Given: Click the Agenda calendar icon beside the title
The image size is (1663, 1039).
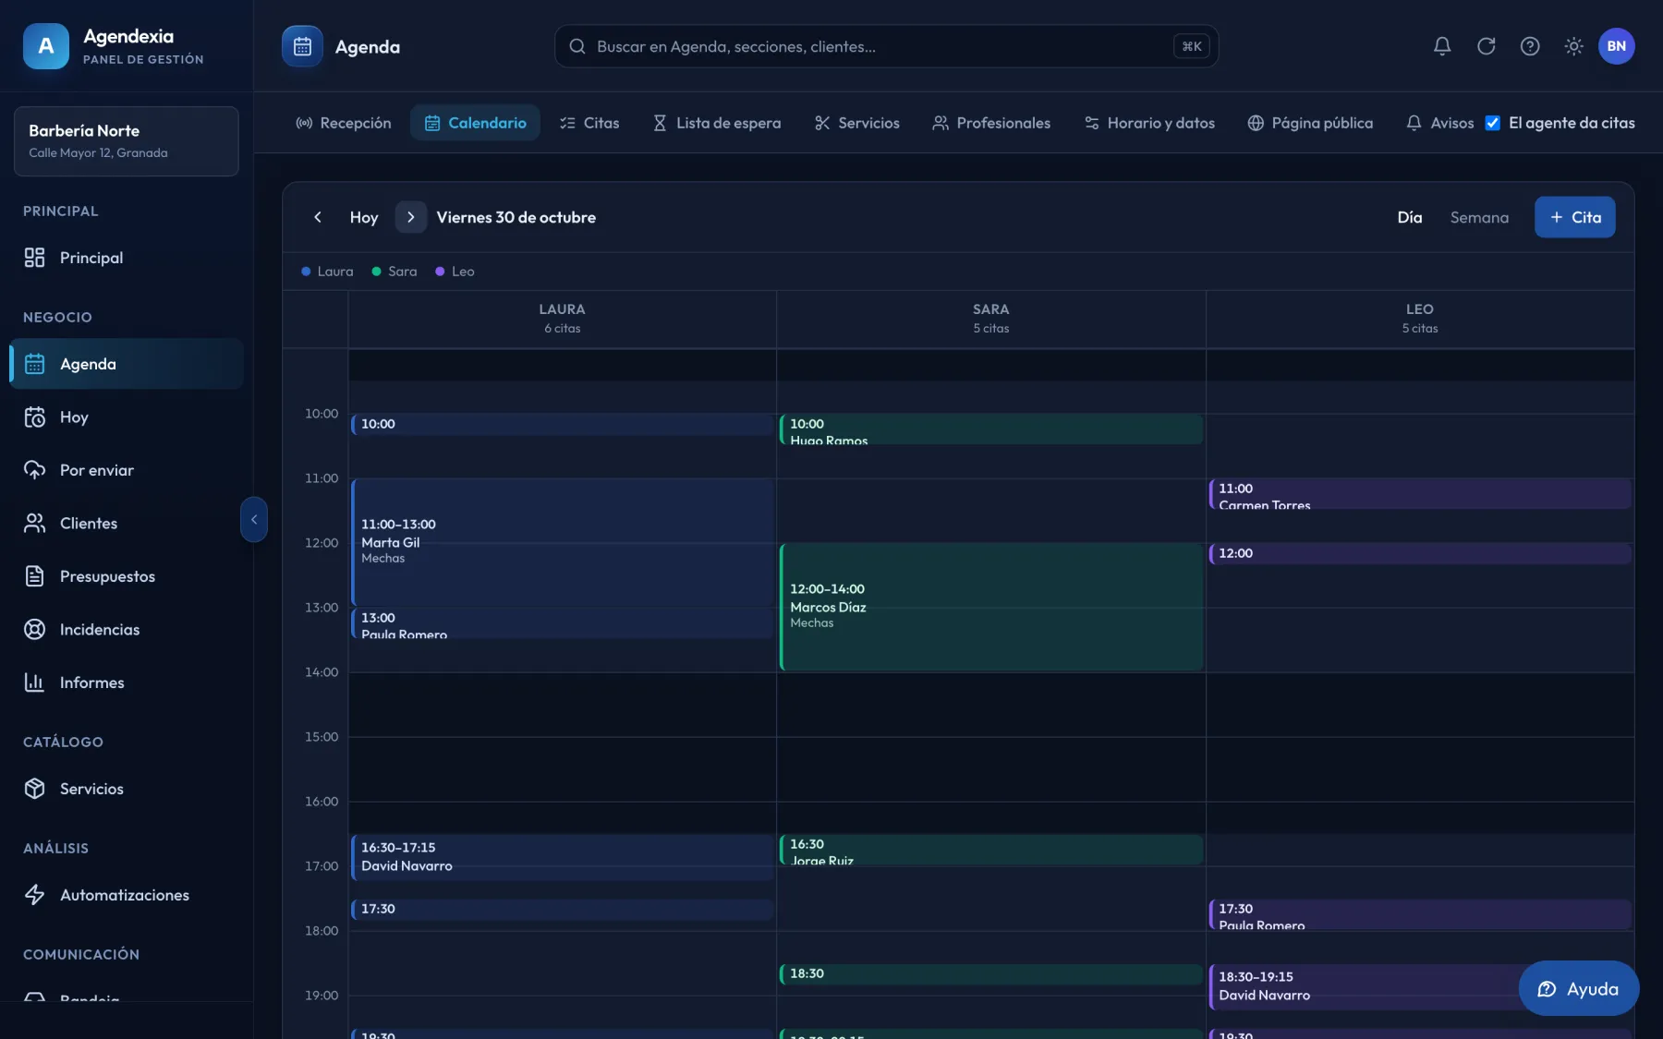Looking at the screenshot, I should coord(302,46).
